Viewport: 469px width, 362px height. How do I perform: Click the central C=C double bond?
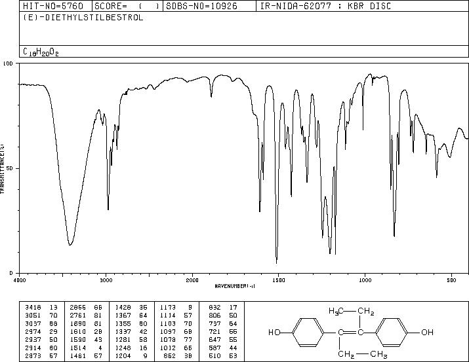coord(351,332)
